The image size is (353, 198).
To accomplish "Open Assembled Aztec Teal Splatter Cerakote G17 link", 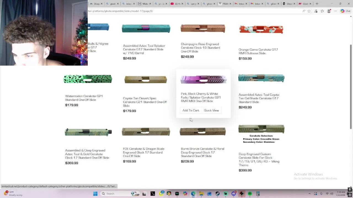I will (144, 50).
